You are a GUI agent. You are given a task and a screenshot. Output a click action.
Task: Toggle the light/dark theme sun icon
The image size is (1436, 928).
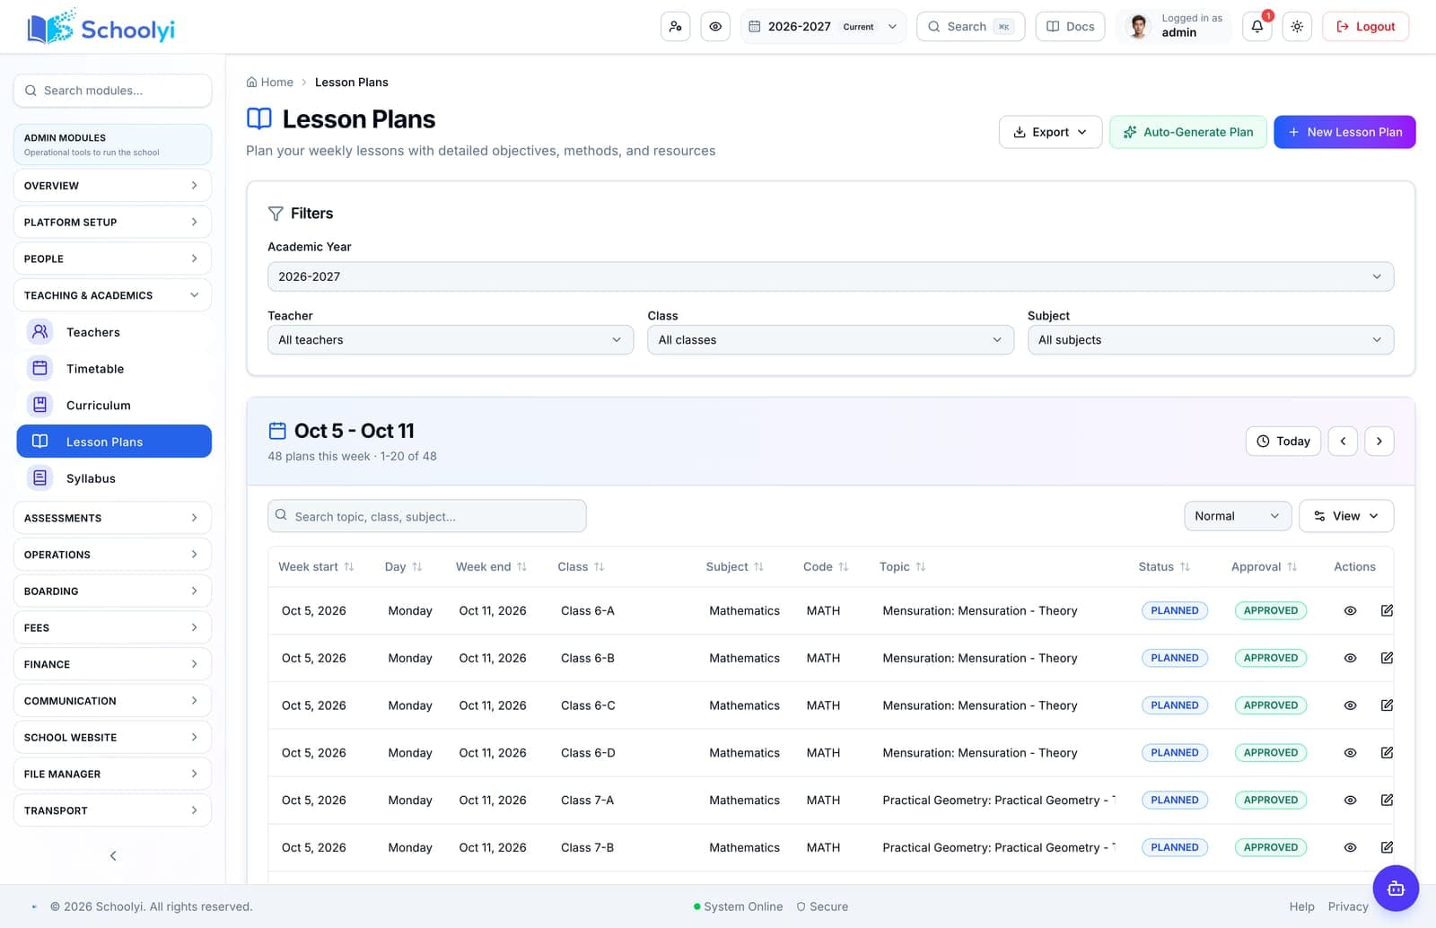[x=1297, y=27]
